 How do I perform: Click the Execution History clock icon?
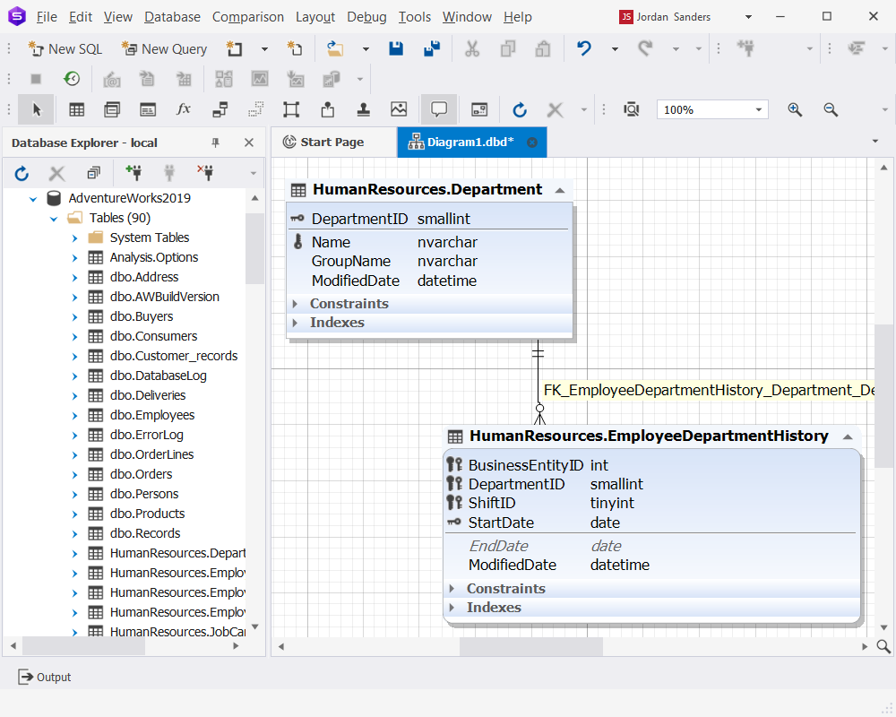click(x=72, y=79)
